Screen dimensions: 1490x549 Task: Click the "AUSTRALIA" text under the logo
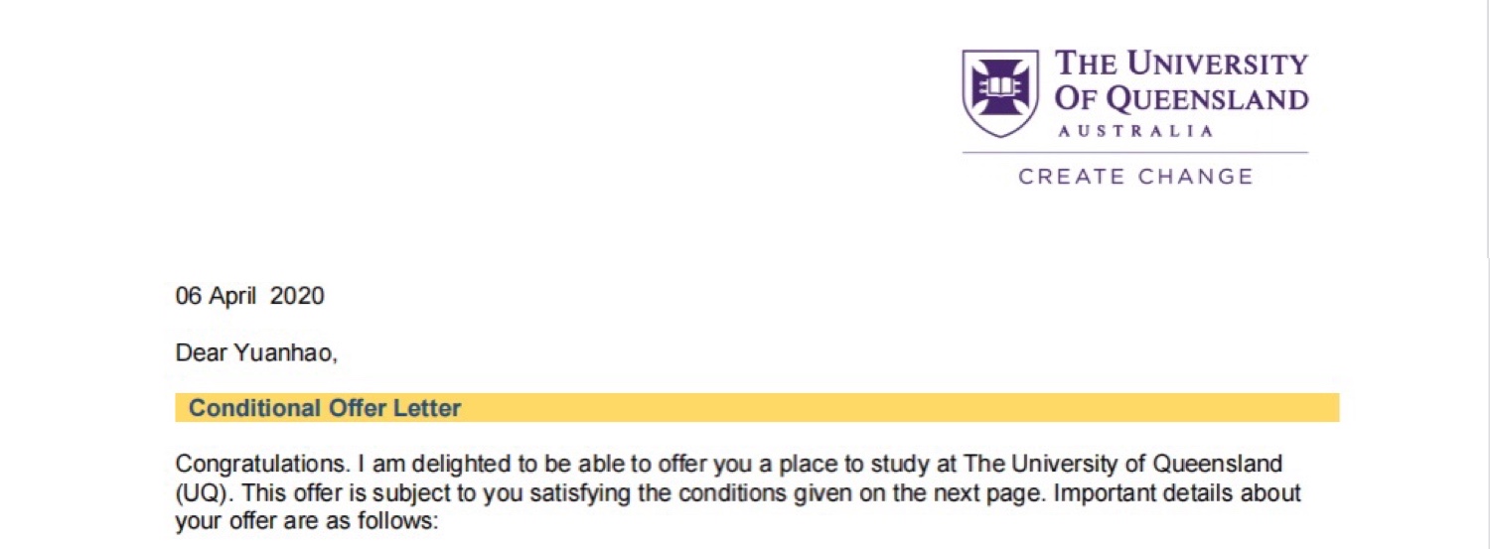(x=1135, y=131)
